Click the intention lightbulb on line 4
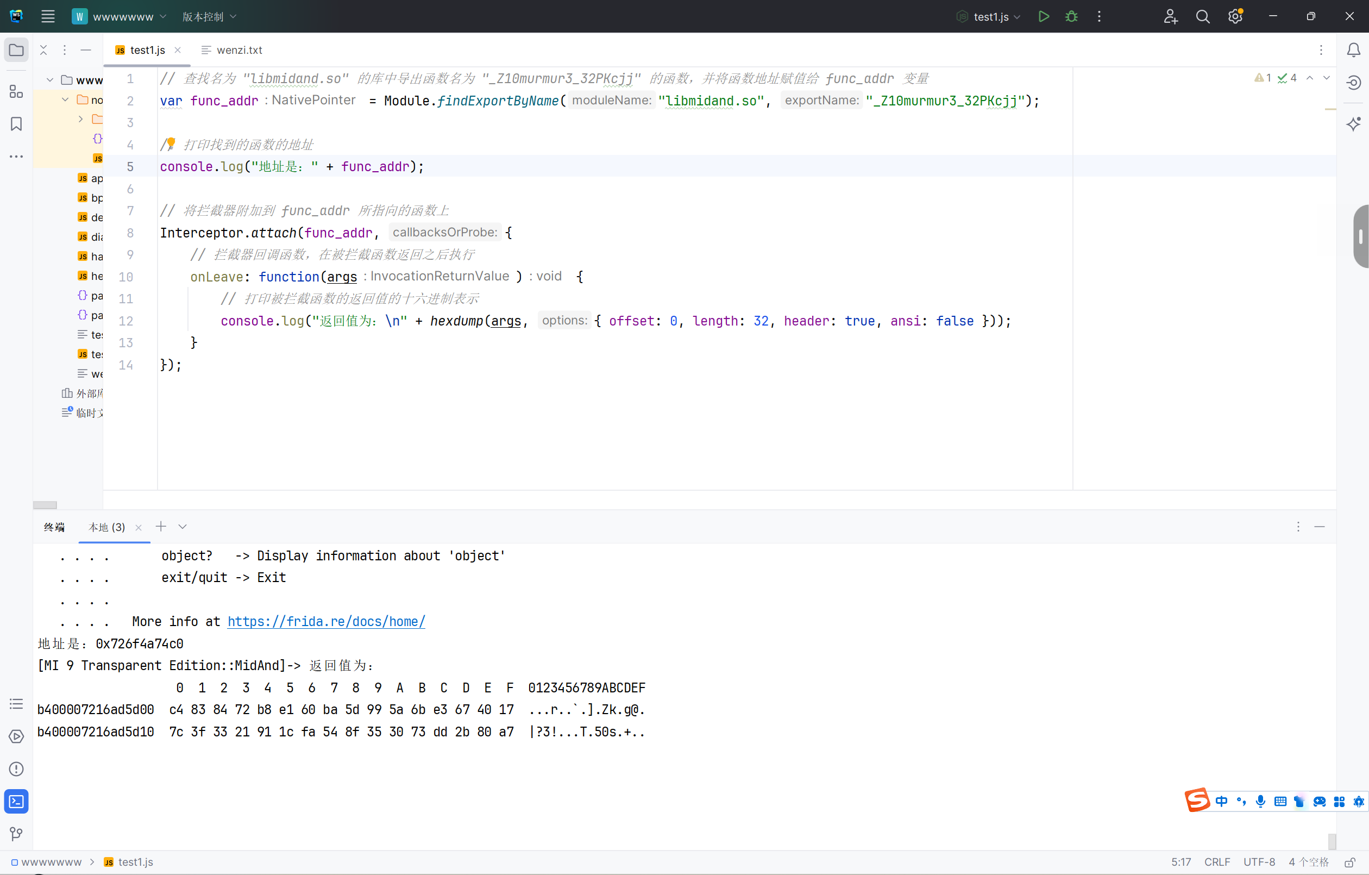 click(x=171, y=143)
